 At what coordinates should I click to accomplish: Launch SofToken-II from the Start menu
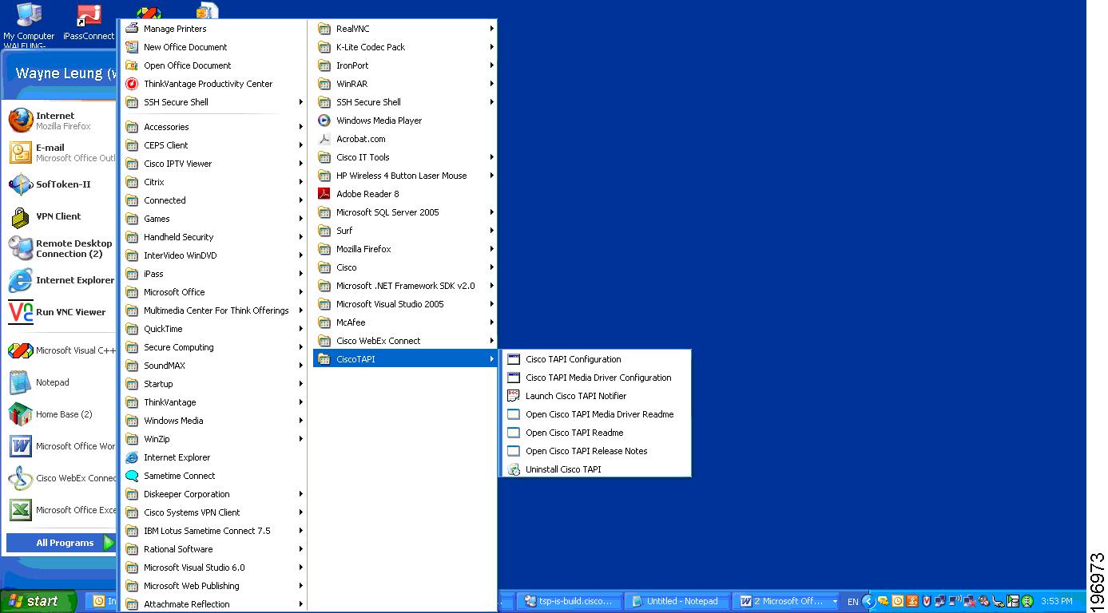coord(61,184)
